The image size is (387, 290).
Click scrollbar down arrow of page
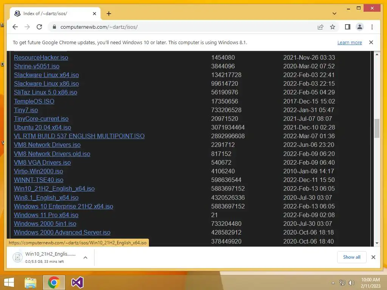(377, 243)
